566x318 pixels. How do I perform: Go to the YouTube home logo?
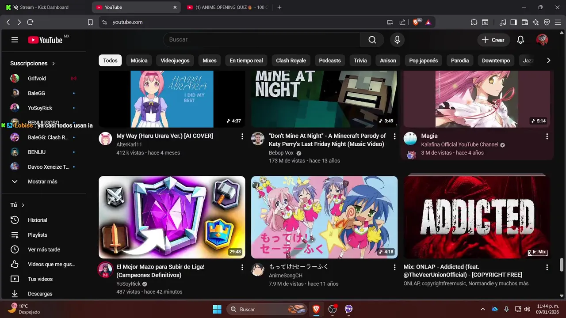pos(45,40)
